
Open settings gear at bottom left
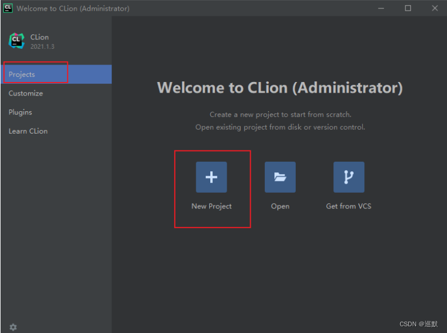pyautogui.click(x=13, y=327)
